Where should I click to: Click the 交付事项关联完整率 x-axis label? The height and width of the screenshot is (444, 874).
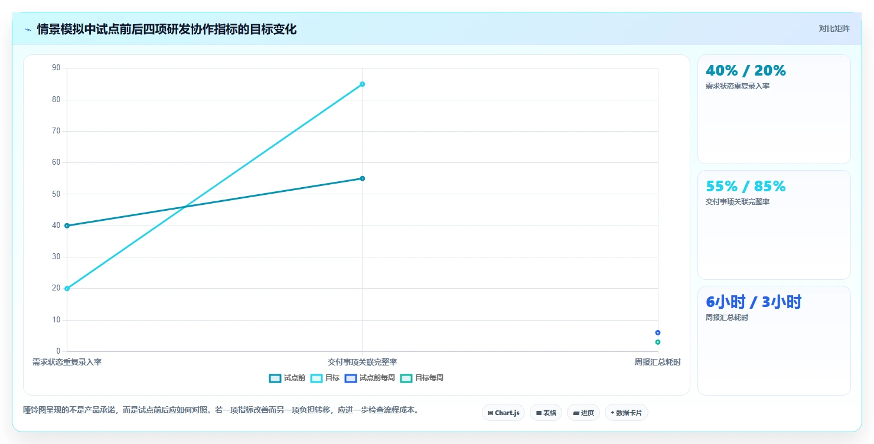tap(362, 362)
